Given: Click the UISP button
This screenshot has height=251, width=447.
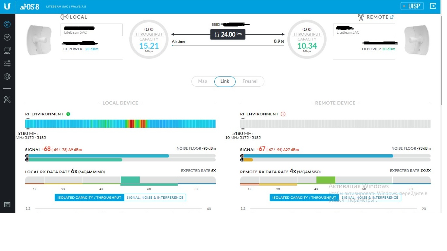Looking at the screenshot, I should coord(412,6).
